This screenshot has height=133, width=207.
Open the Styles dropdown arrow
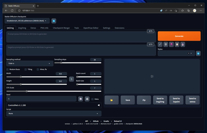click(x=191, y=53)
